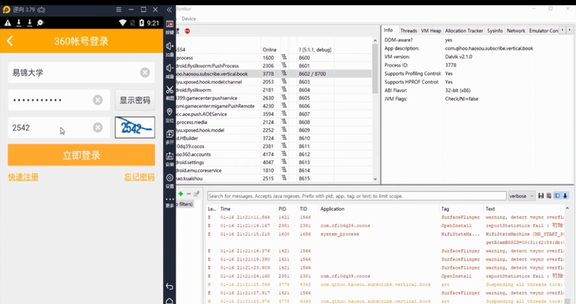Open the 更多 more options
Image resolution: width=576 pixels, height=304 pixels.
point(170,202)
